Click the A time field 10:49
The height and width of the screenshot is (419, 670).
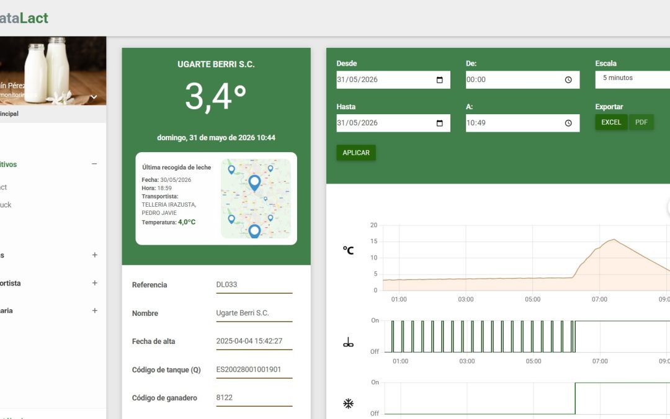[522, 123]
